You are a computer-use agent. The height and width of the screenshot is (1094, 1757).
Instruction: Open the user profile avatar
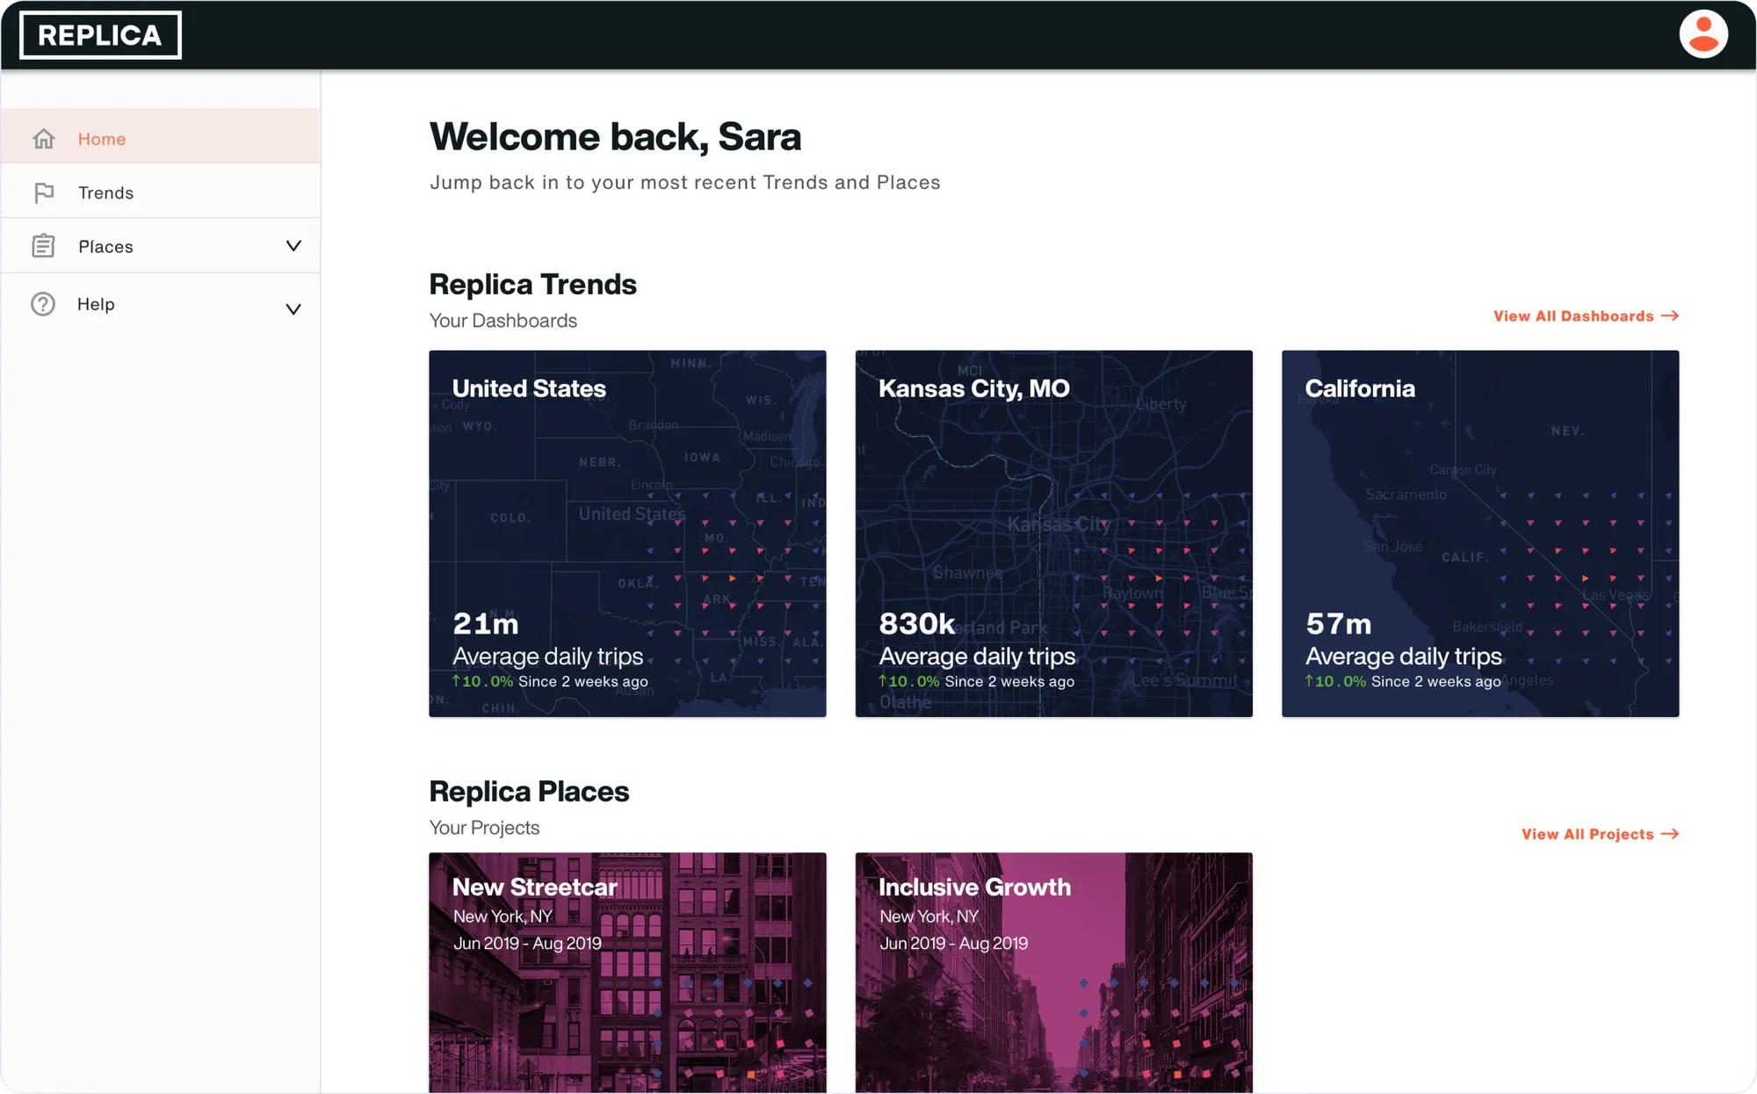tap(1703, 34)
